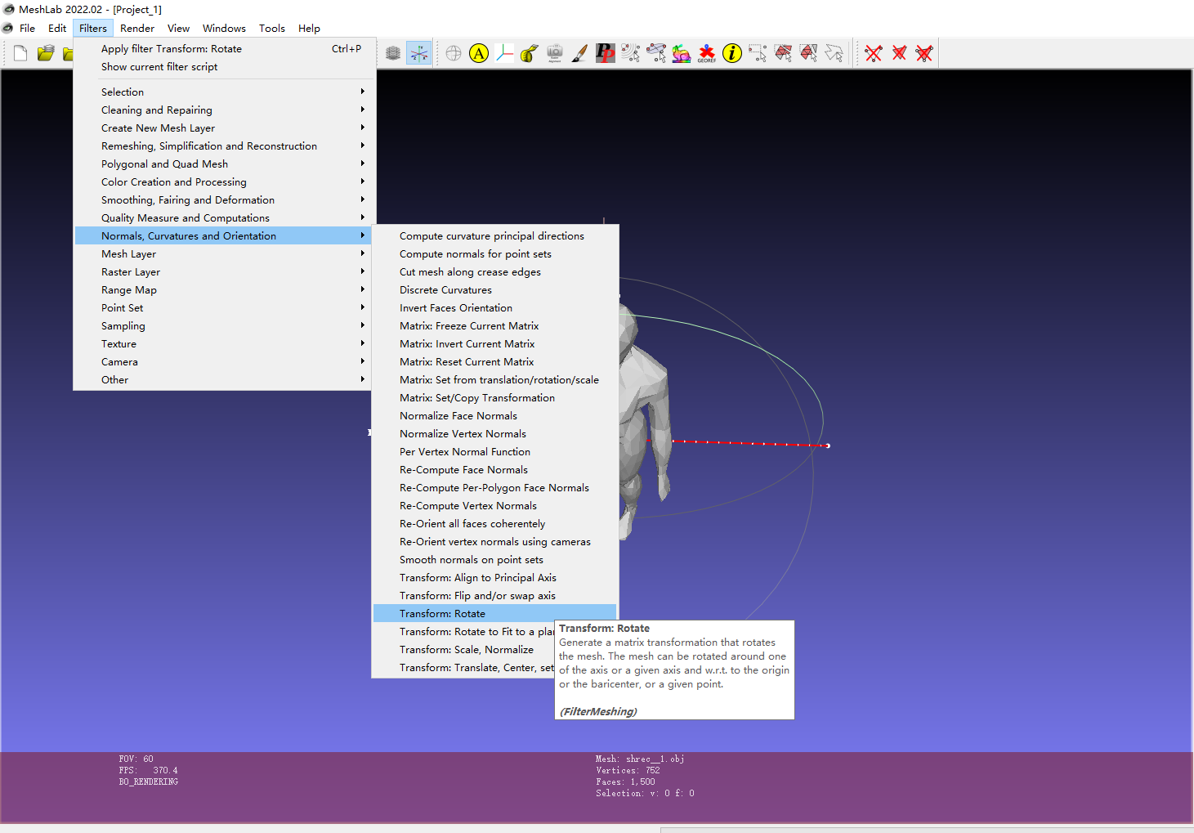Image resolution: width=1194 pixels, height=833 pixels.
Task: Click the select connected points lasso icon
Action: (x=656, y=53)
